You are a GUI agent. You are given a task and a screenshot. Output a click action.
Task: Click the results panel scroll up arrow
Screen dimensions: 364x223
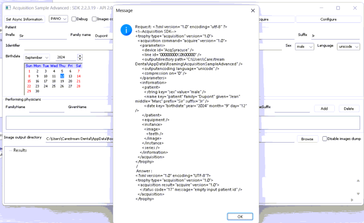tap(358, 181)
